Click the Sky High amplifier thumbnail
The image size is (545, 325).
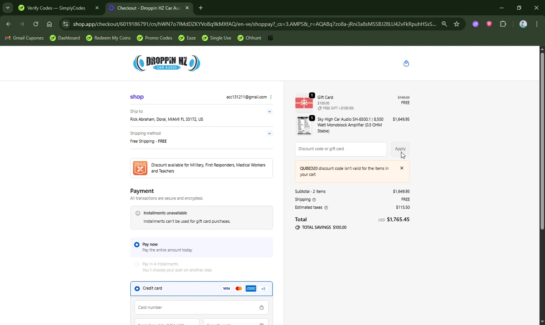[x=304, y=125]
